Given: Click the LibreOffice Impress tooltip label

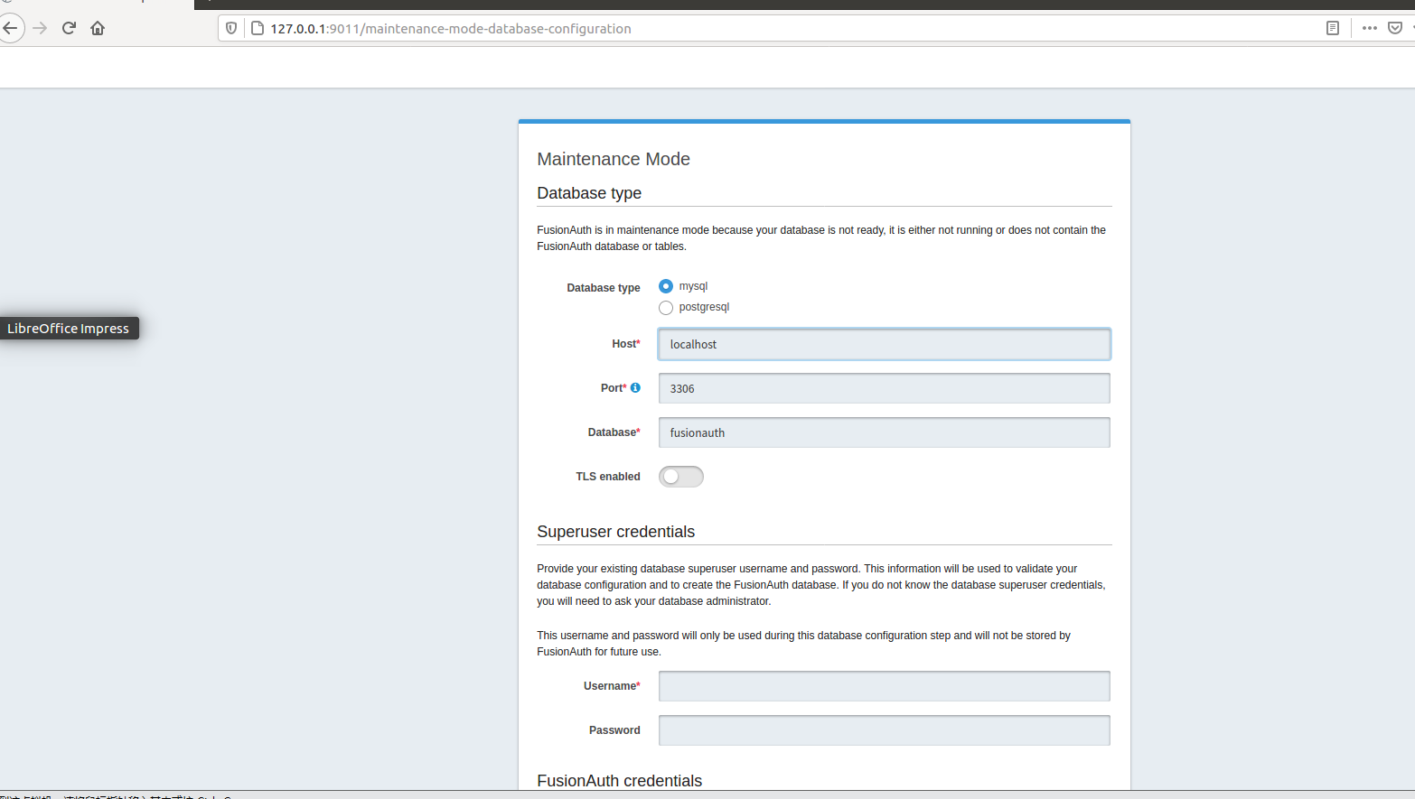Looking at the screenshot, I should click(69, 329).
